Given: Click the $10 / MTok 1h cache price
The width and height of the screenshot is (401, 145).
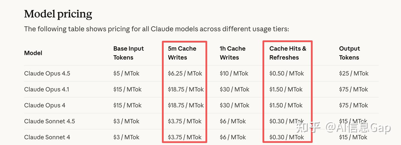Looking at the screenshot, I should click(234, 74).
